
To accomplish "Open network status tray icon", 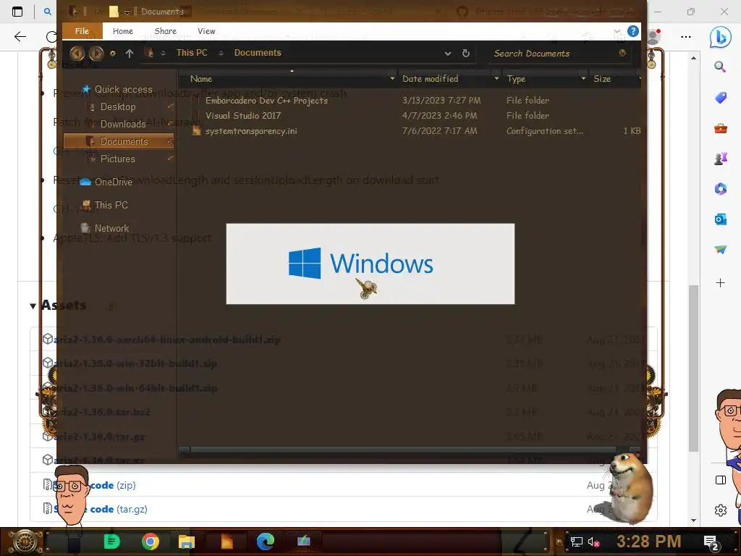I will (576, 542).
